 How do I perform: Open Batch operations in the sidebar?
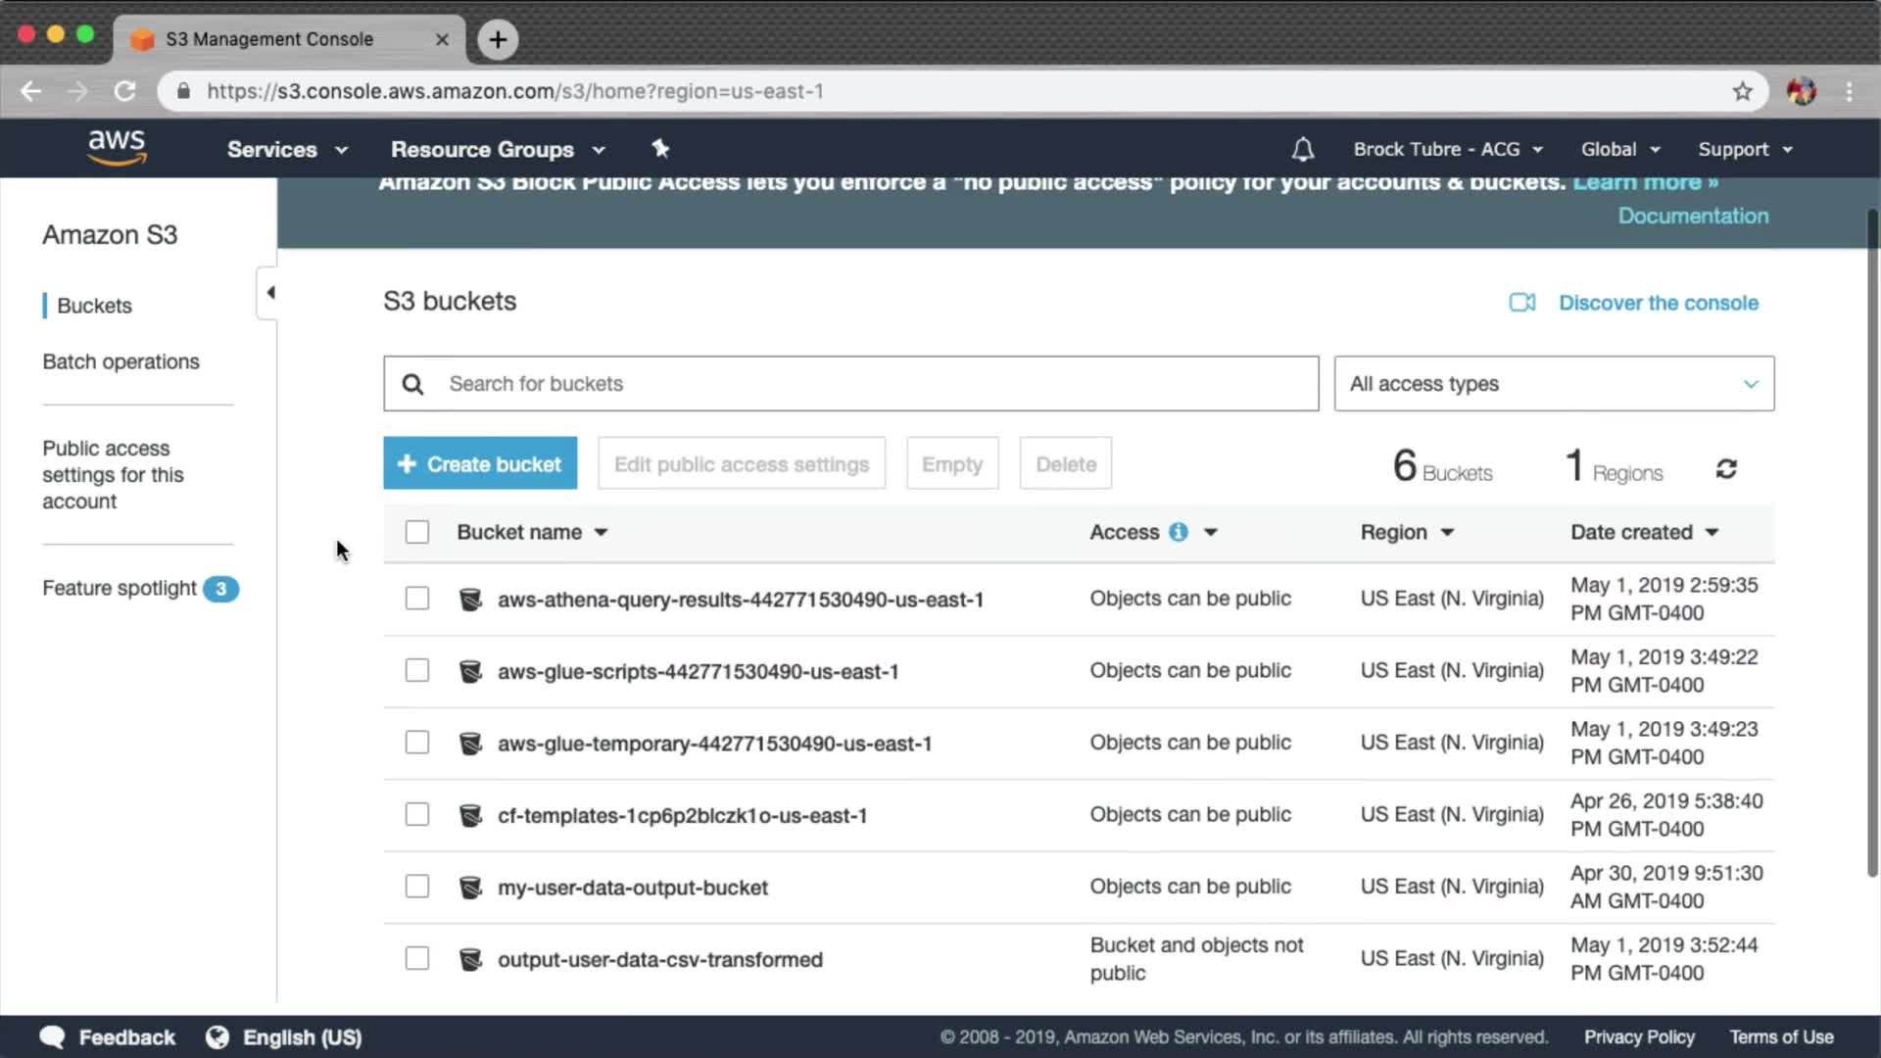(121, 361)
